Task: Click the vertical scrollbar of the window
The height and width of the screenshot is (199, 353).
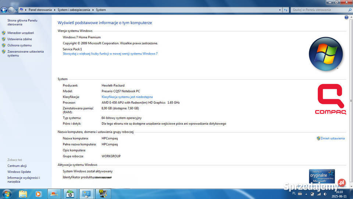Action: coord(351,102)
